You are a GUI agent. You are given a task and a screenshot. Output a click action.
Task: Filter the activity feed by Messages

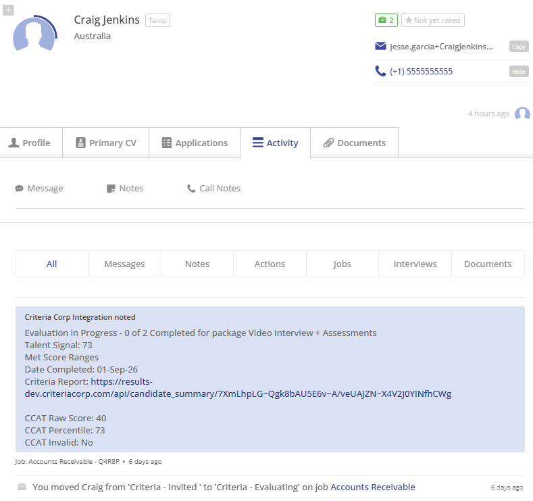click(124, 264)
